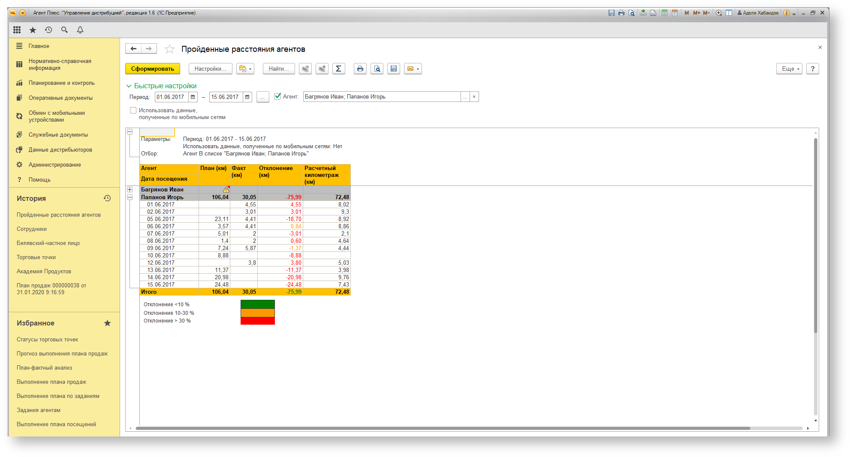Viewport: 850px width, 457px height.
Task: Expand the Багрянов Иван group
Action: click(130, 189)
